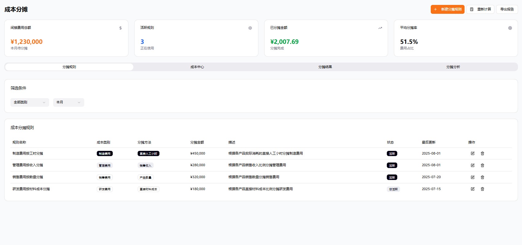Edit the 销售费用按数量分摊 rule
The width and height of the screenshot is (522, 245).
coord(473,177)
